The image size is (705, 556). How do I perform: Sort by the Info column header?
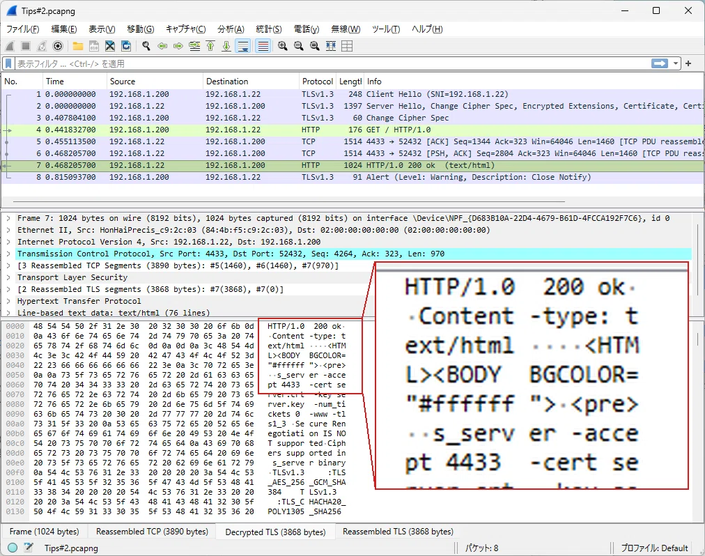[x=533, y=82]
